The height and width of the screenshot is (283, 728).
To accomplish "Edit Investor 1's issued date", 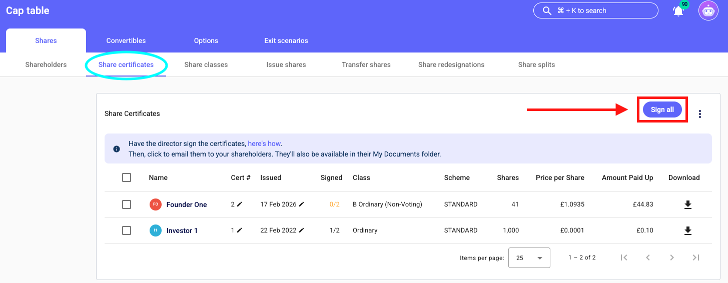I will [301, 230].
